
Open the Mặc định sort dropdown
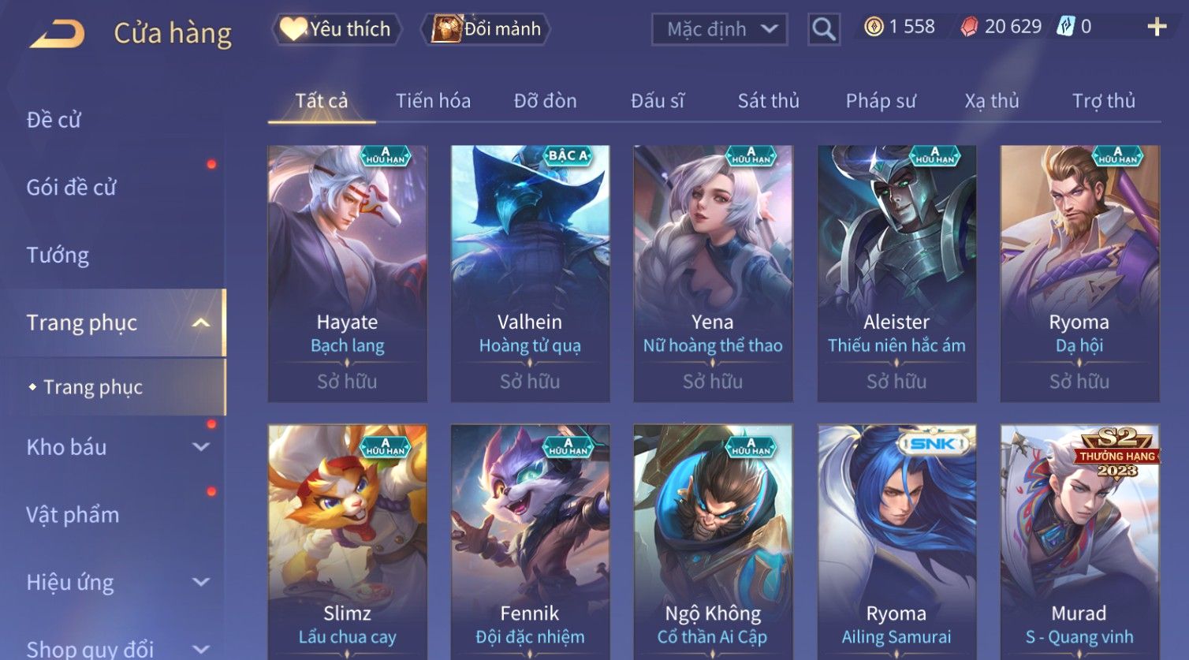[719, 29]
